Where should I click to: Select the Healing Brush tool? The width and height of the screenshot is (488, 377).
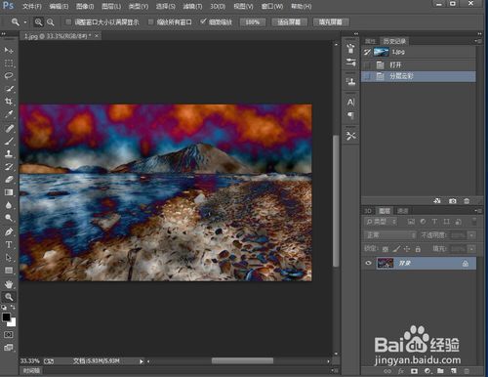tap(9, 128)
